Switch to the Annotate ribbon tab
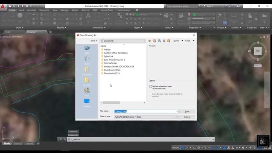Screen dimensions: 272x153 click(31, 10)
